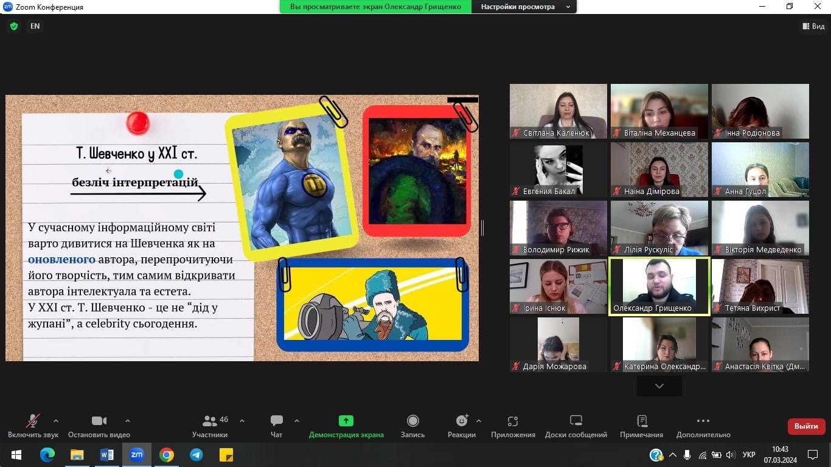Open Word from taskbar

[107, 455]
